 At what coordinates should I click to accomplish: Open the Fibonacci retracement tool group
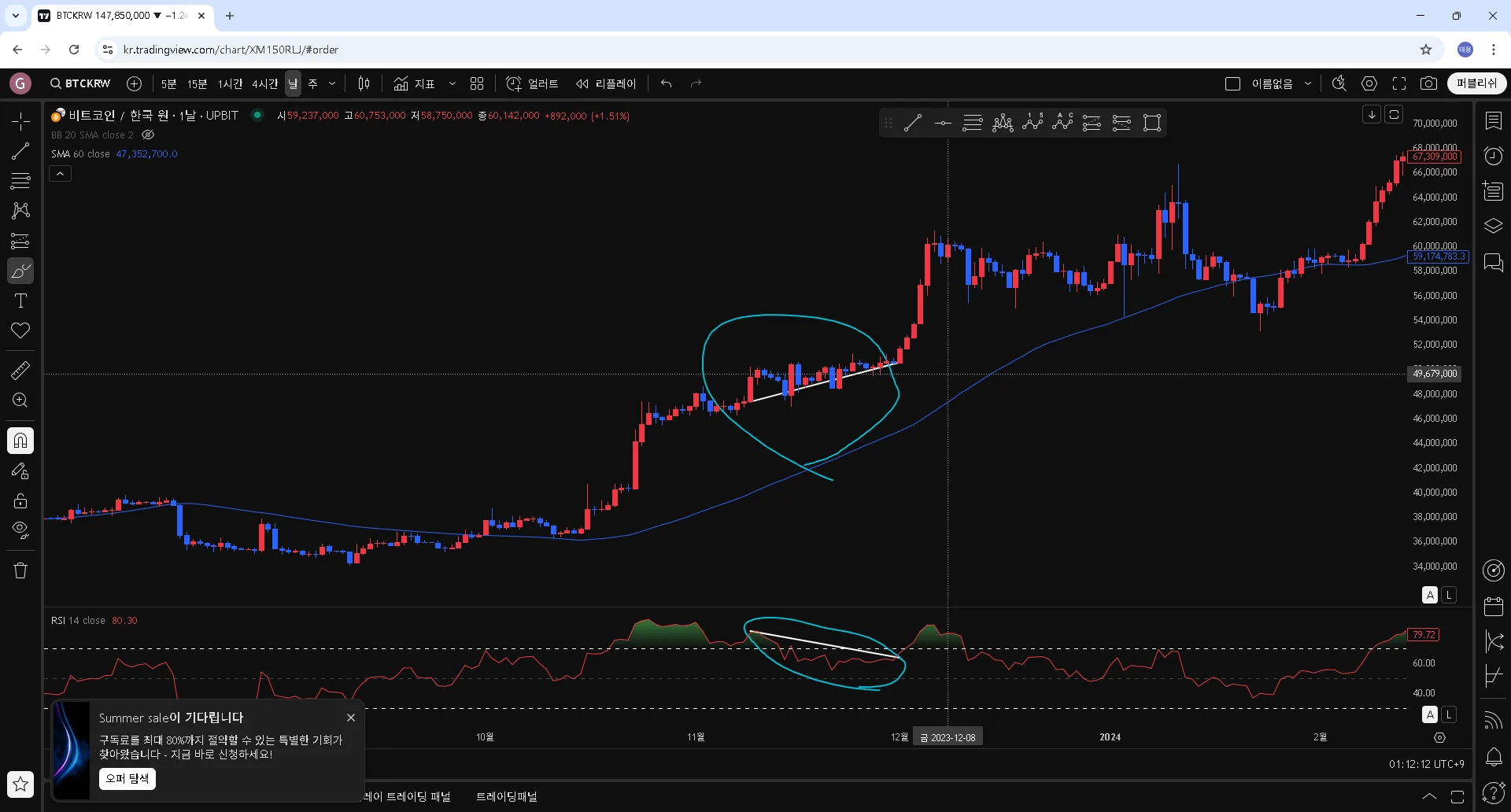tap(20, 181)
